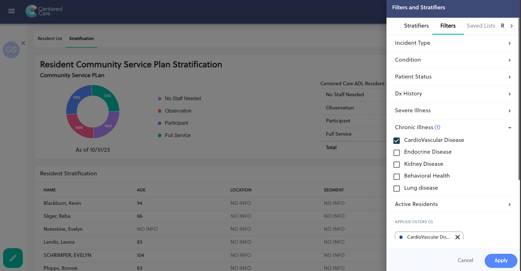The height and width of the screenshot is (271, 521).
Task: Uncheck the CardioVascular Disease checkbox
Action: [x=397, y=140]
